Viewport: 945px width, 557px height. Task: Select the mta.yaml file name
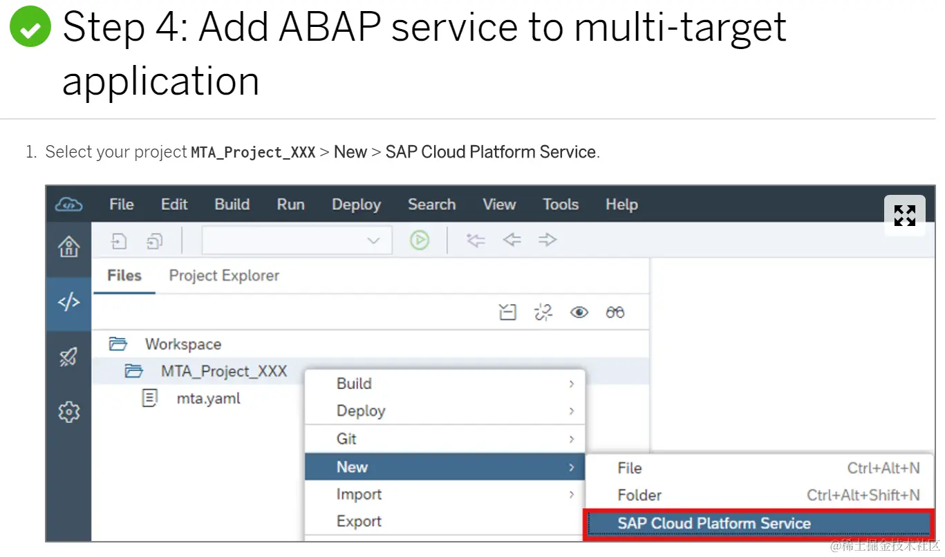(209, 399)
